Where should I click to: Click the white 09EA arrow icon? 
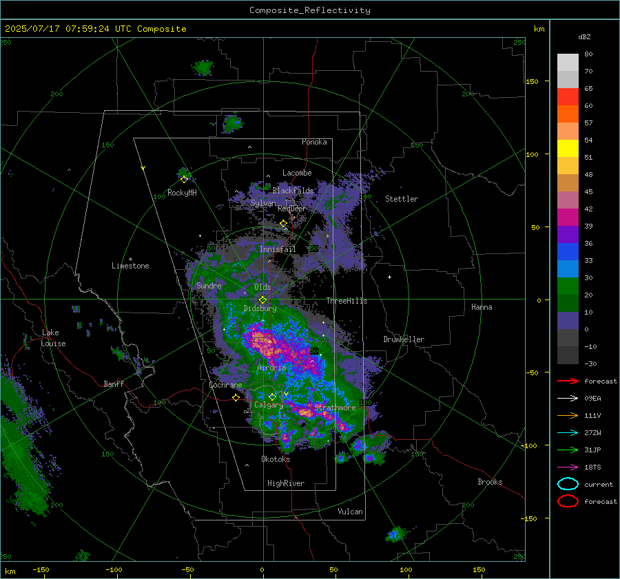coord(568,399)
